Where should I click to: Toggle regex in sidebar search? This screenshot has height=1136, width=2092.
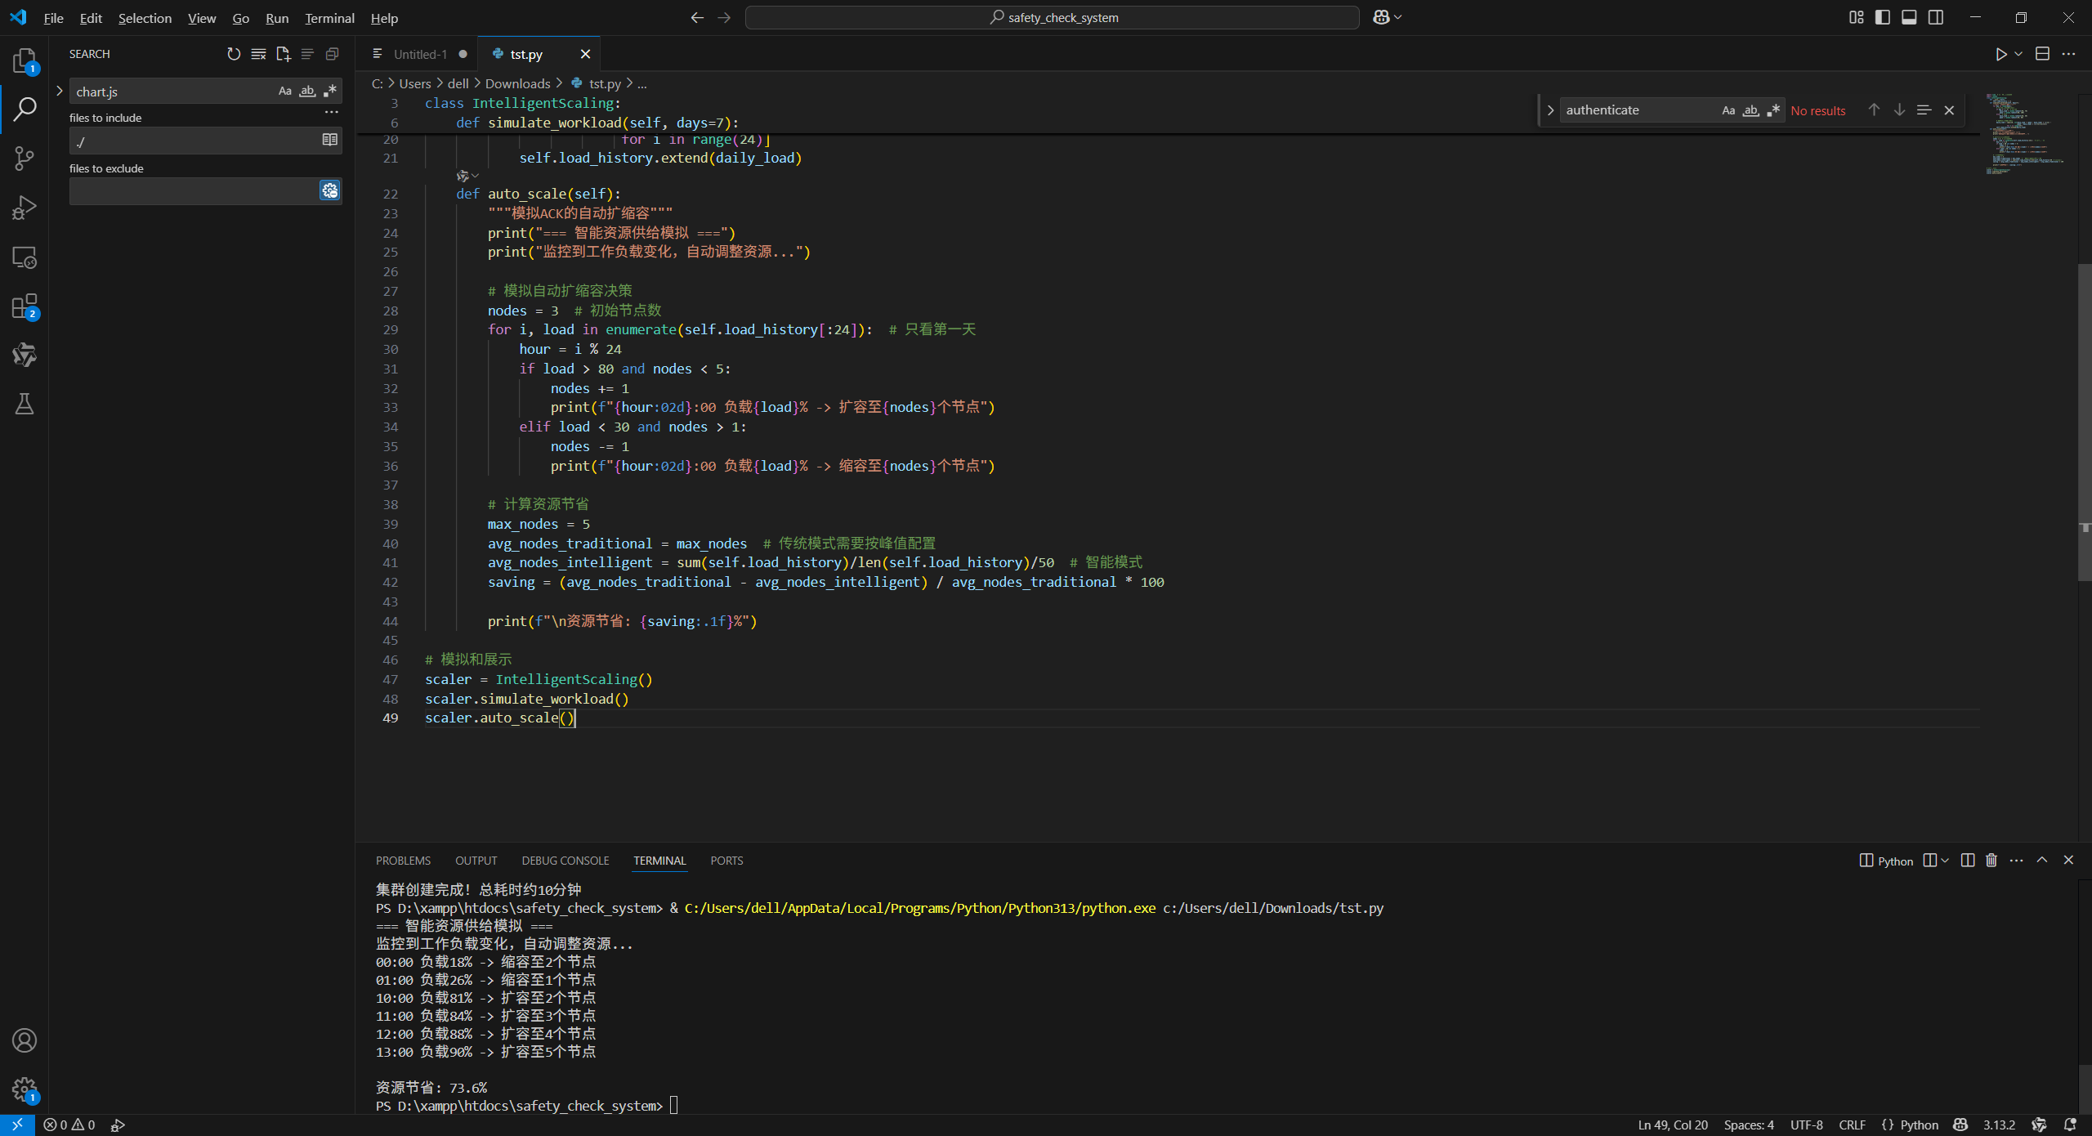tap(330, 91)
